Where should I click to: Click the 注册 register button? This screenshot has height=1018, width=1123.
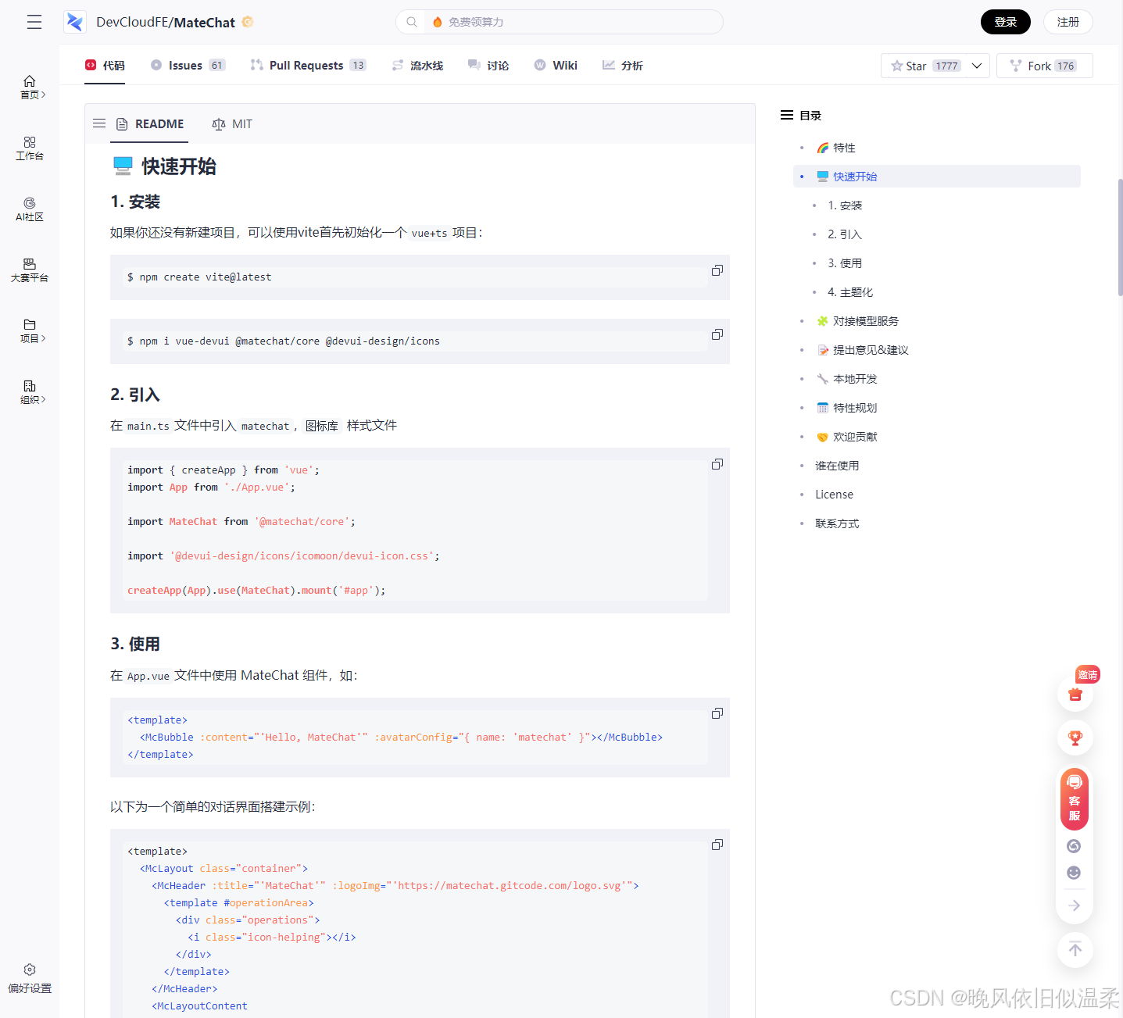1068,22
